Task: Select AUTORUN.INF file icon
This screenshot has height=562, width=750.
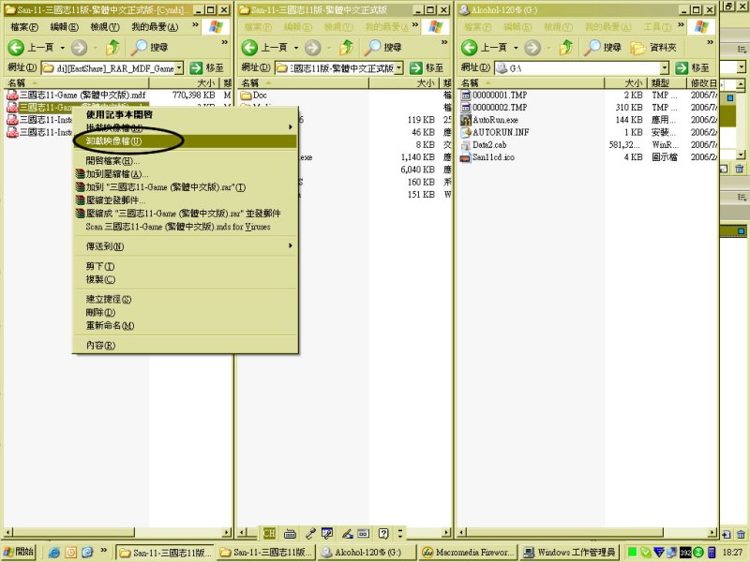Action: tap(466, 132)
